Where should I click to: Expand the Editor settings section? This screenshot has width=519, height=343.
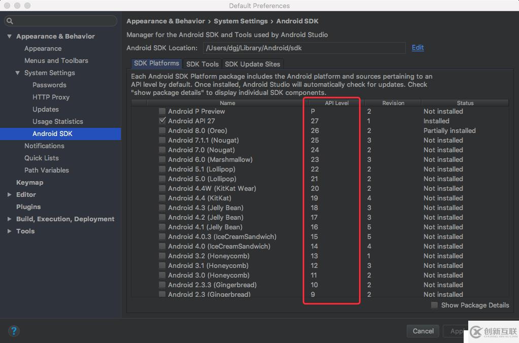[x=9, y=194]
